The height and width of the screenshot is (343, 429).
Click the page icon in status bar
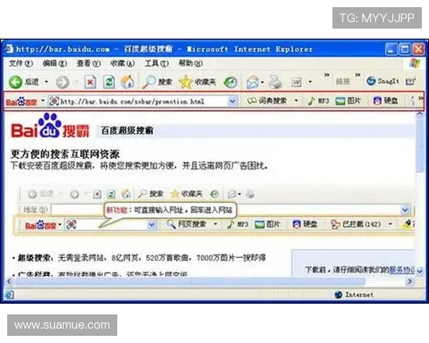pyautogui.click(x=9, y=294)
